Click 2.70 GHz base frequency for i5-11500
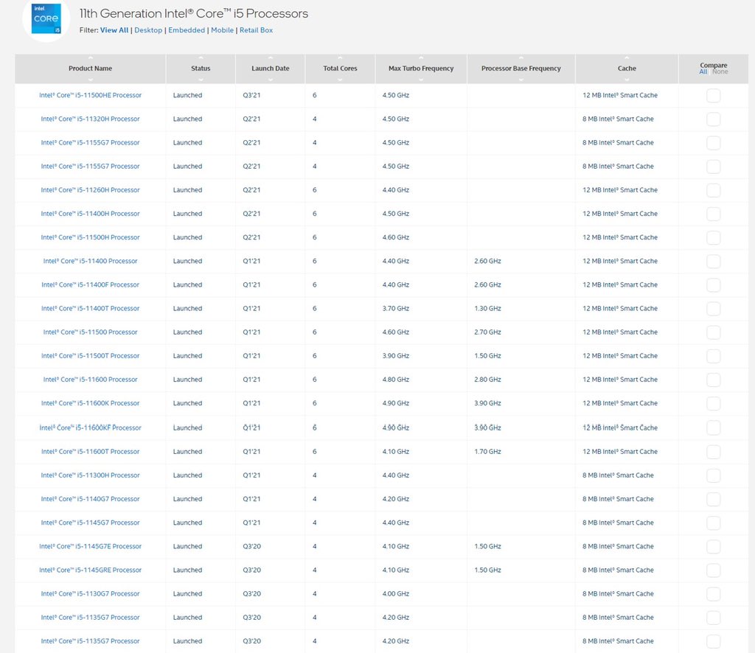This screenshot has height=653, width=755. click(487, 332)
